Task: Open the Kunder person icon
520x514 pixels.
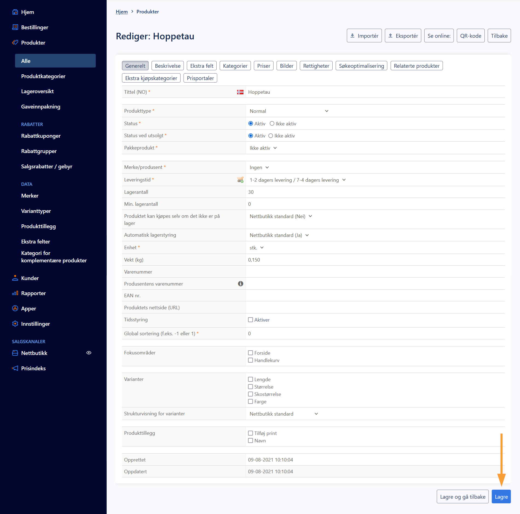Action: (x=15, y=278)
